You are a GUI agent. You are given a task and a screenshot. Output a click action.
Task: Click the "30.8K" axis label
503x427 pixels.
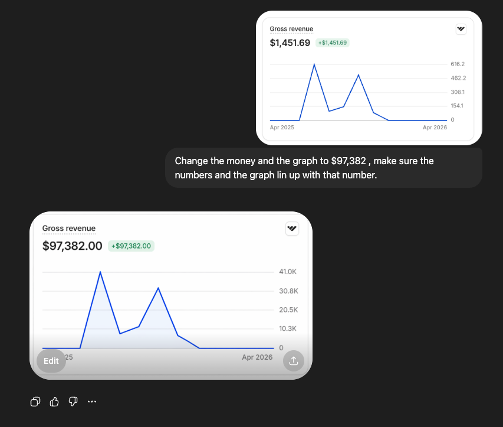click(x=288, y=291)
